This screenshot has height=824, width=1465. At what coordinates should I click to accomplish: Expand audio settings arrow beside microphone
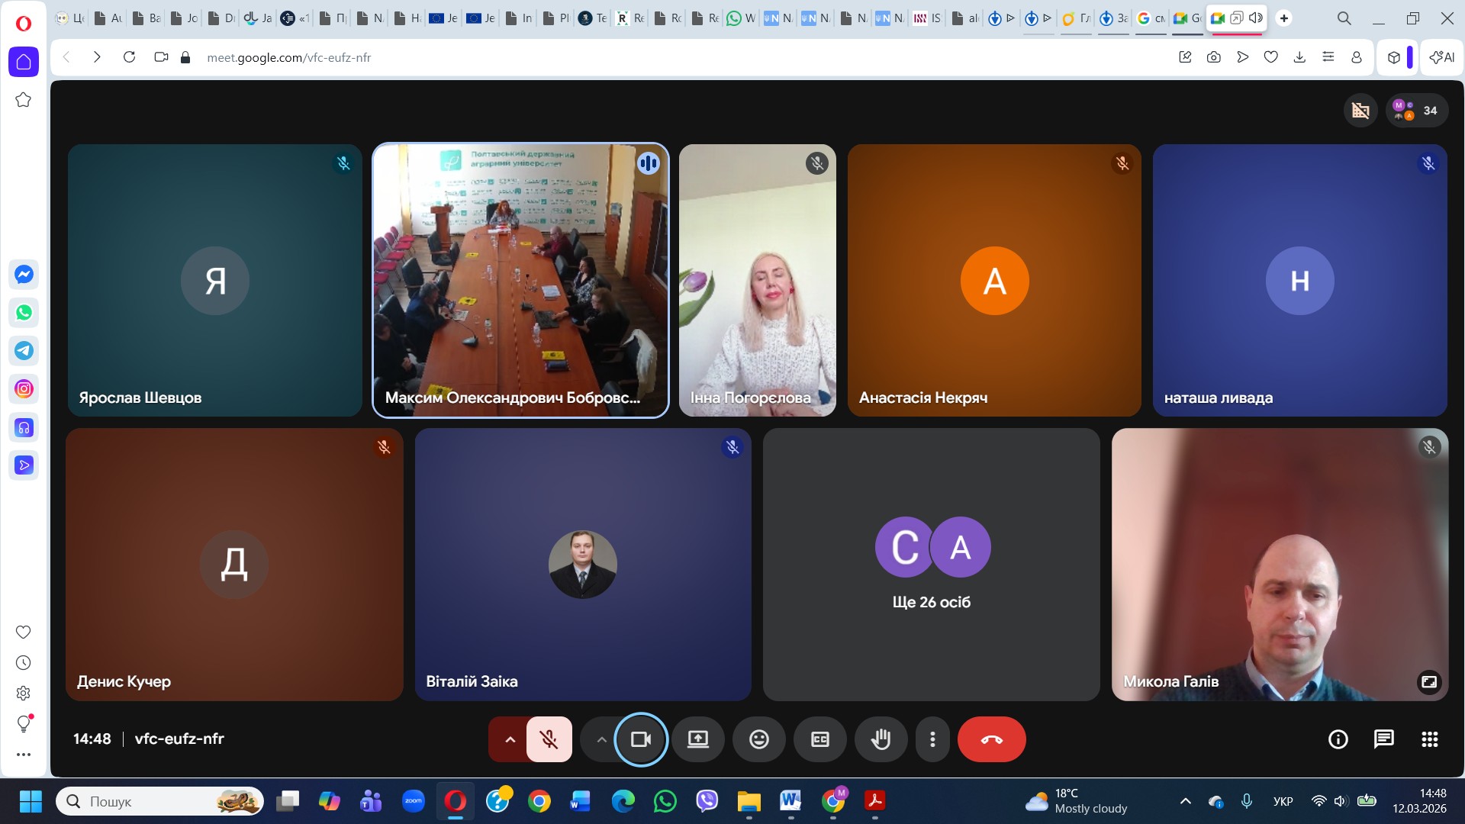point(510,739)
